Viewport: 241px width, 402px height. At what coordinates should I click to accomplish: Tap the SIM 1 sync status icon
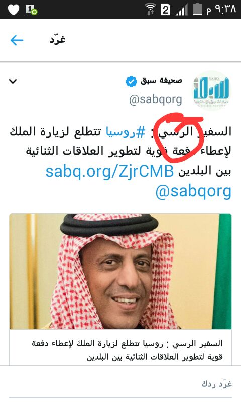click(x=31, y=10)
